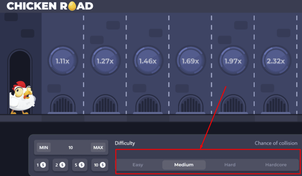Click the 1.69x multiplier coin

pyautogui.click(x=190, y=61)
